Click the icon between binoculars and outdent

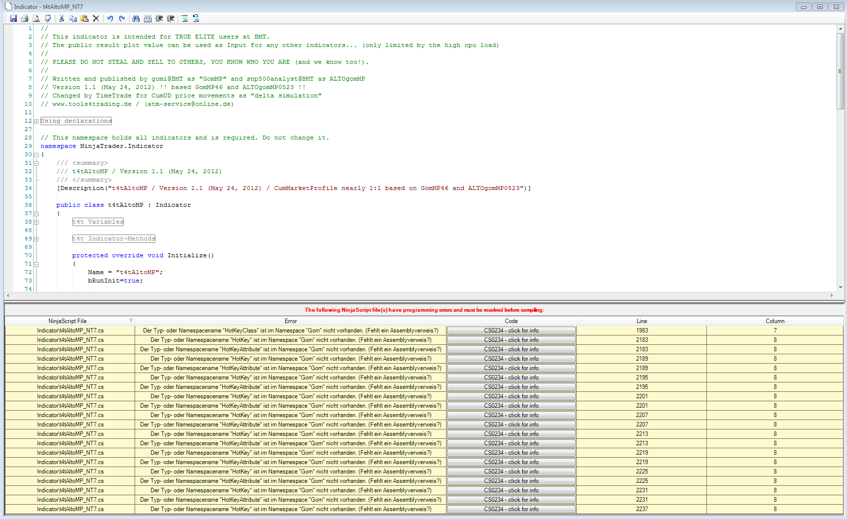[148, 18]
